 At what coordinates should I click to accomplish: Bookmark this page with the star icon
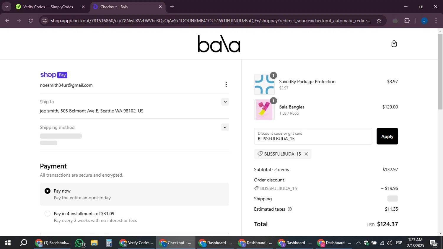pos(379,21)
